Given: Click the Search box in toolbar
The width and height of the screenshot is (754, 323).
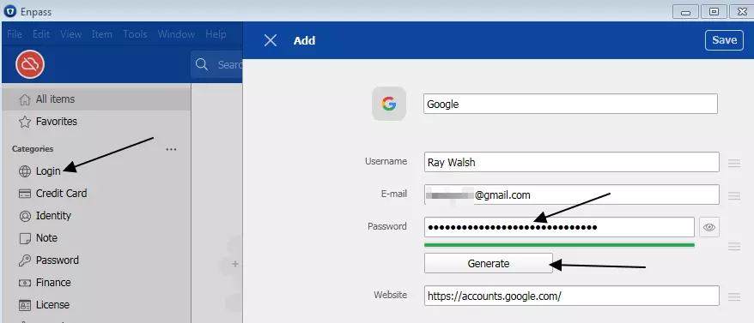Looking at the screenshot, I should [216, 64].
